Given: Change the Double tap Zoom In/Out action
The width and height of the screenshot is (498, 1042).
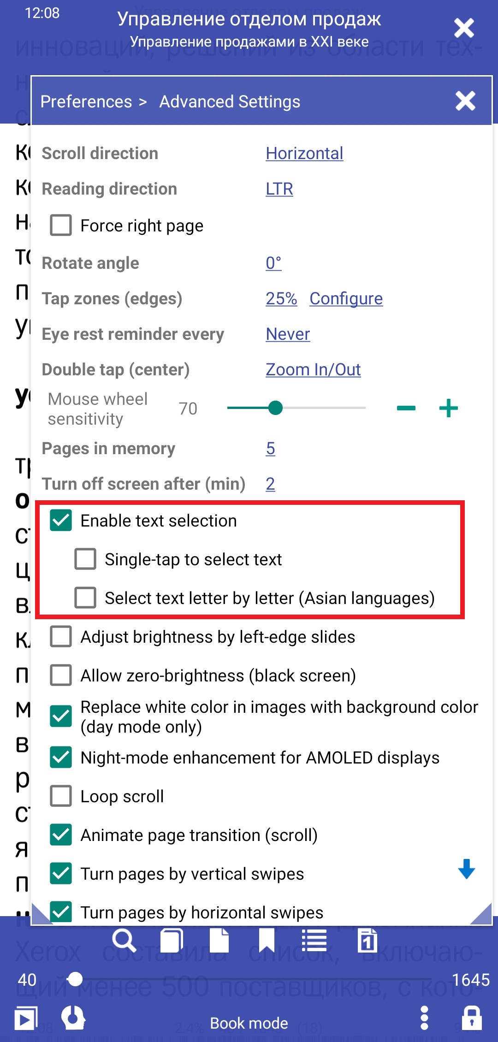Looking at the screenshot, I should click(313, 370).
